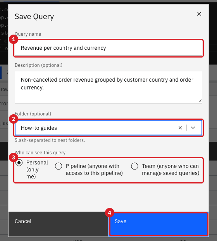The width and height of the screenshot is (217, 241).
Task: Clear the How-to guides folder selection
Action: (180, 128)
